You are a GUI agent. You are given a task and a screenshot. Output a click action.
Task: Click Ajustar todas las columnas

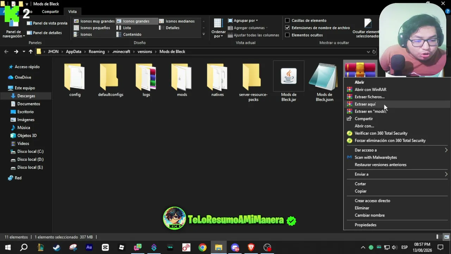[x=253, y=35]
